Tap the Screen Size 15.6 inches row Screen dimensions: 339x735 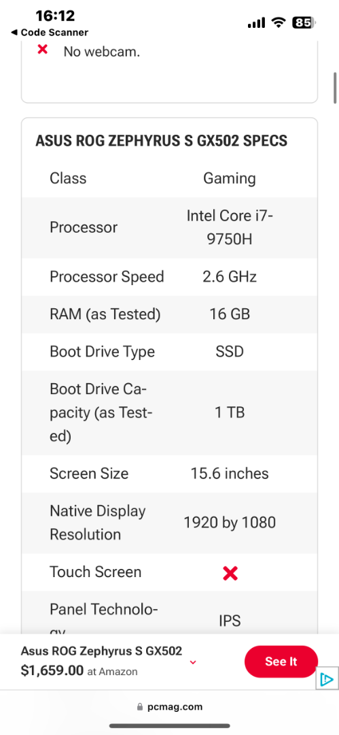point(170,474)
